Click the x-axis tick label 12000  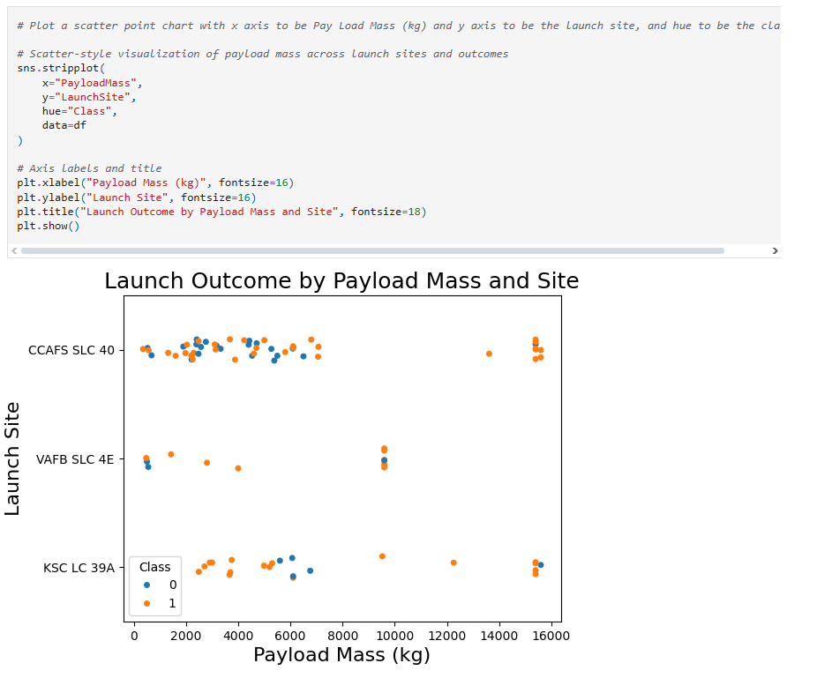point(447,636)
